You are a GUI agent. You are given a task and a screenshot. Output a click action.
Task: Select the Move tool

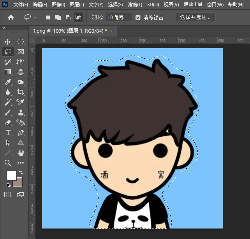pos(8,42)
